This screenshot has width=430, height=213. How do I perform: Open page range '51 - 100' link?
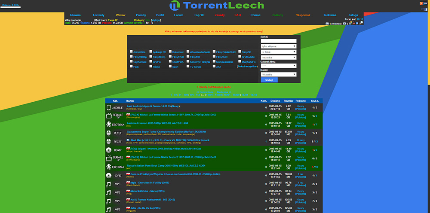183,95
